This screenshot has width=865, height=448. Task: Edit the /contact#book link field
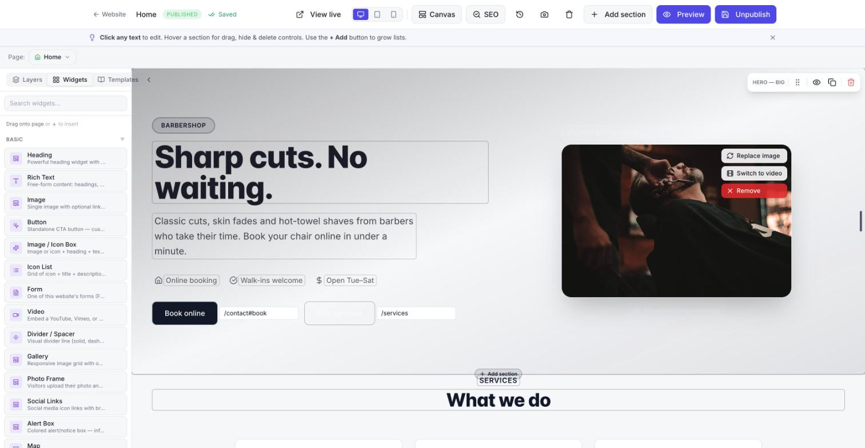259,313
